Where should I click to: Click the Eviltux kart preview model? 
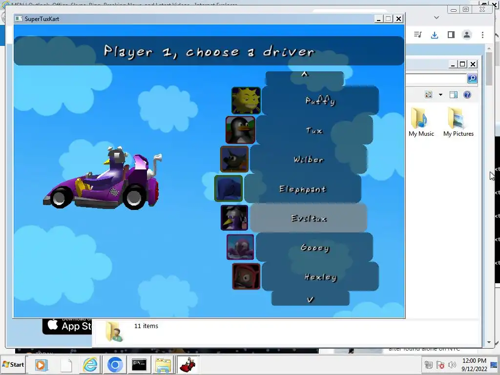click(x=103, y=178)
